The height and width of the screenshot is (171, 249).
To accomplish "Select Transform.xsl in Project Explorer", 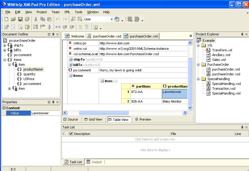I will [222, 50].
